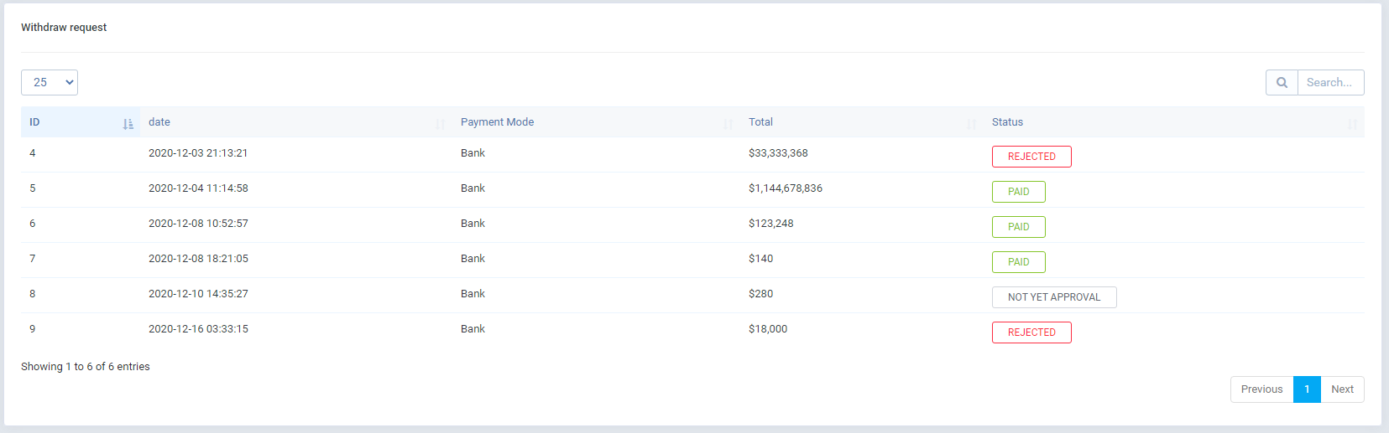Click REJECTED status for ID 4

click(x=1031, y=157)
